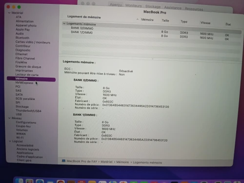Open Coupe-feu under Réseau
244x183 pixels.
coord(23,126)
